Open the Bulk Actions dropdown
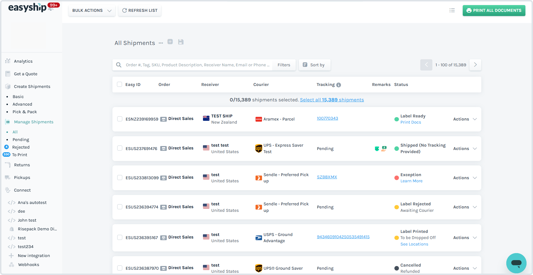 point(92,10)
